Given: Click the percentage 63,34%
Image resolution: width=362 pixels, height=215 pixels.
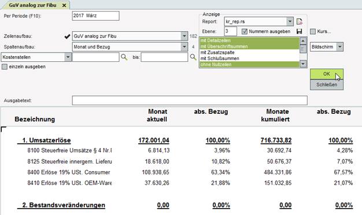Looking at the screenshot, I should (220, 172).
